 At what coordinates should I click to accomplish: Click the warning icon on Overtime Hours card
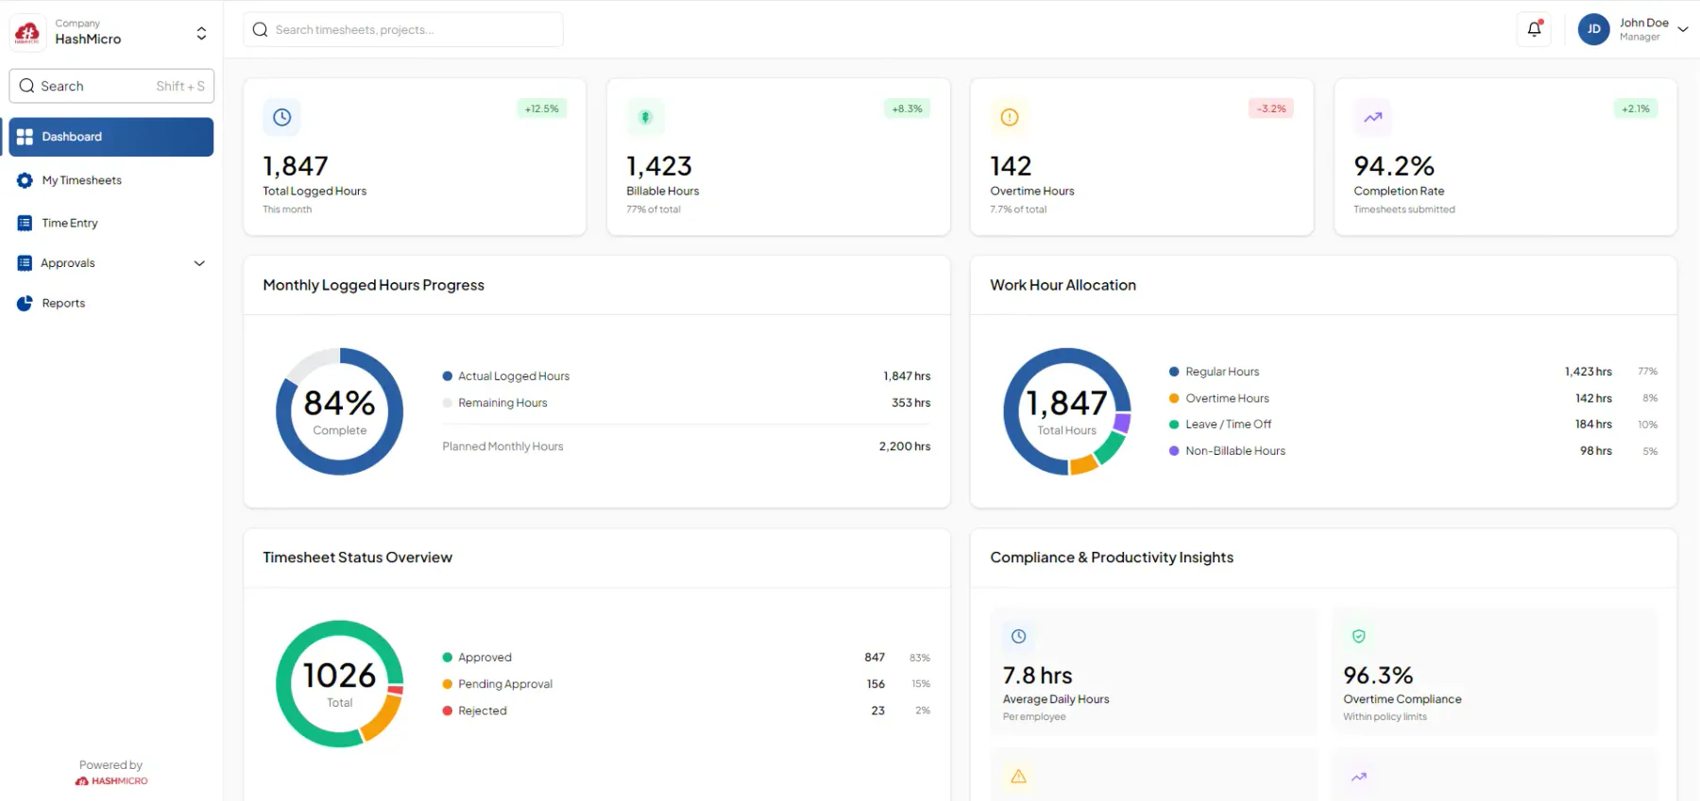(x=1010, y=117)
